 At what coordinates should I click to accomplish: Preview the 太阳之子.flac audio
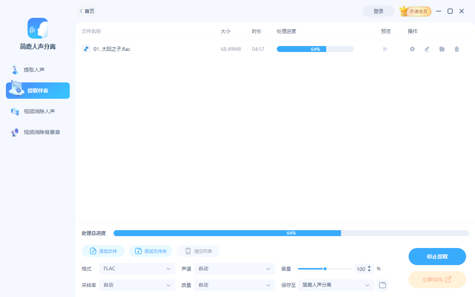pyautogui.click(x=385, y=49)
